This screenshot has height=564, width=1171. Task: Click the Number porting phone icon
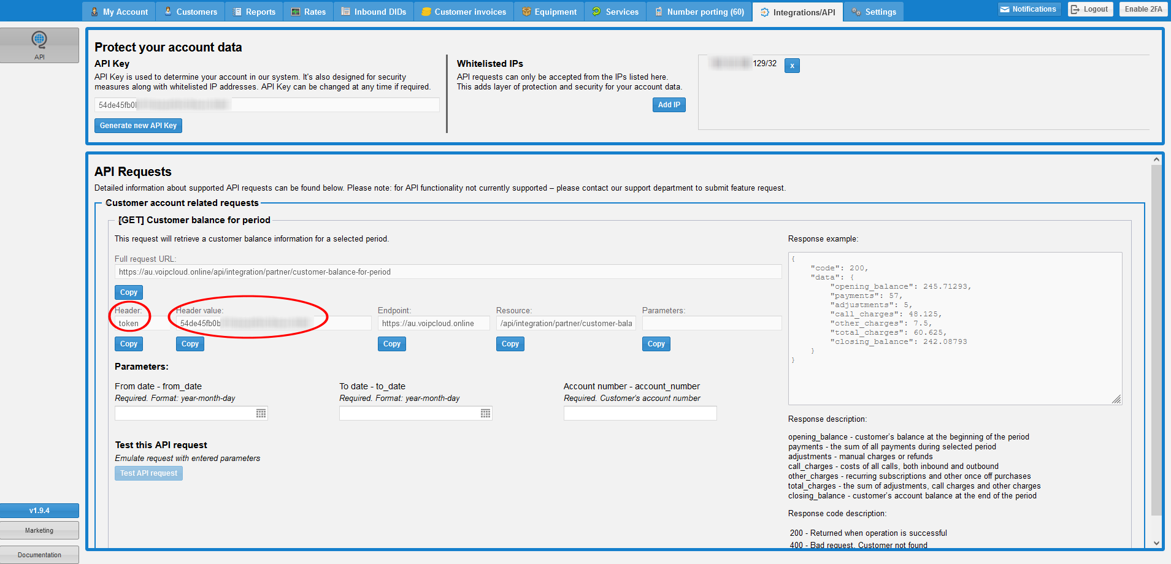click(x=659, y=12)
